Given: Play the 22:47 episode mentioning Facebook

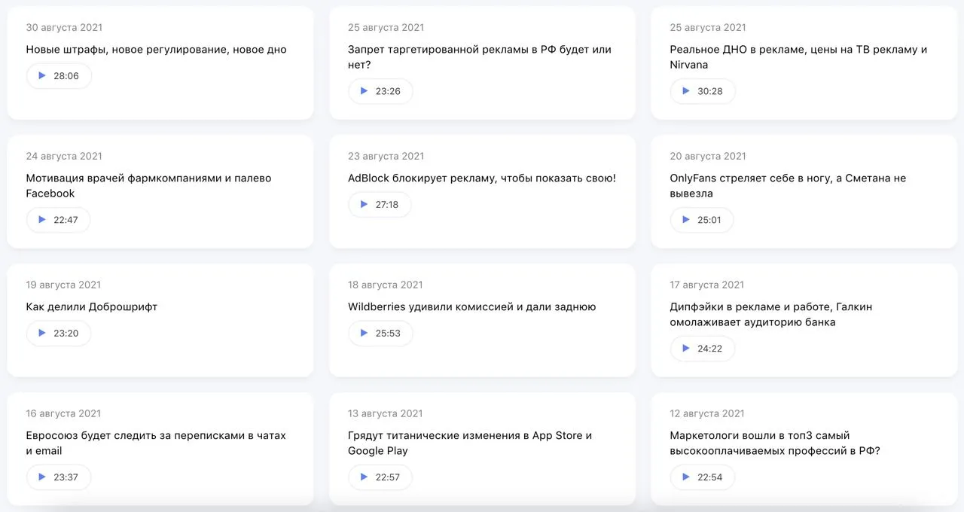Looking at the screenshot, I should pyautogui.click(x=58, y=220).
